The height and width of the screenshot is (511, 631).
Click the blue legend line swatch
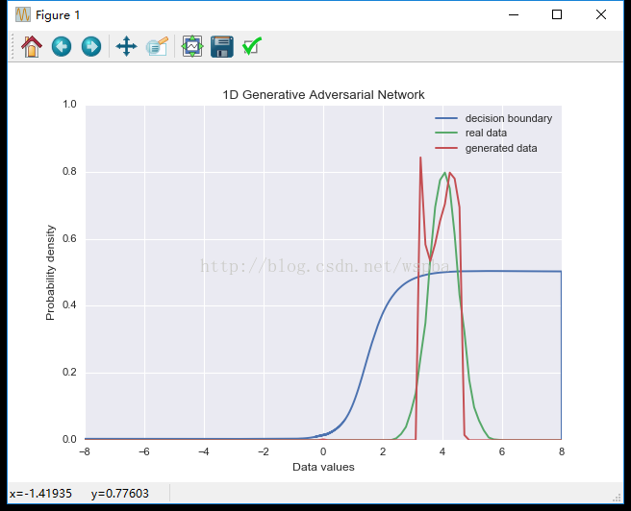coord(446,118)
